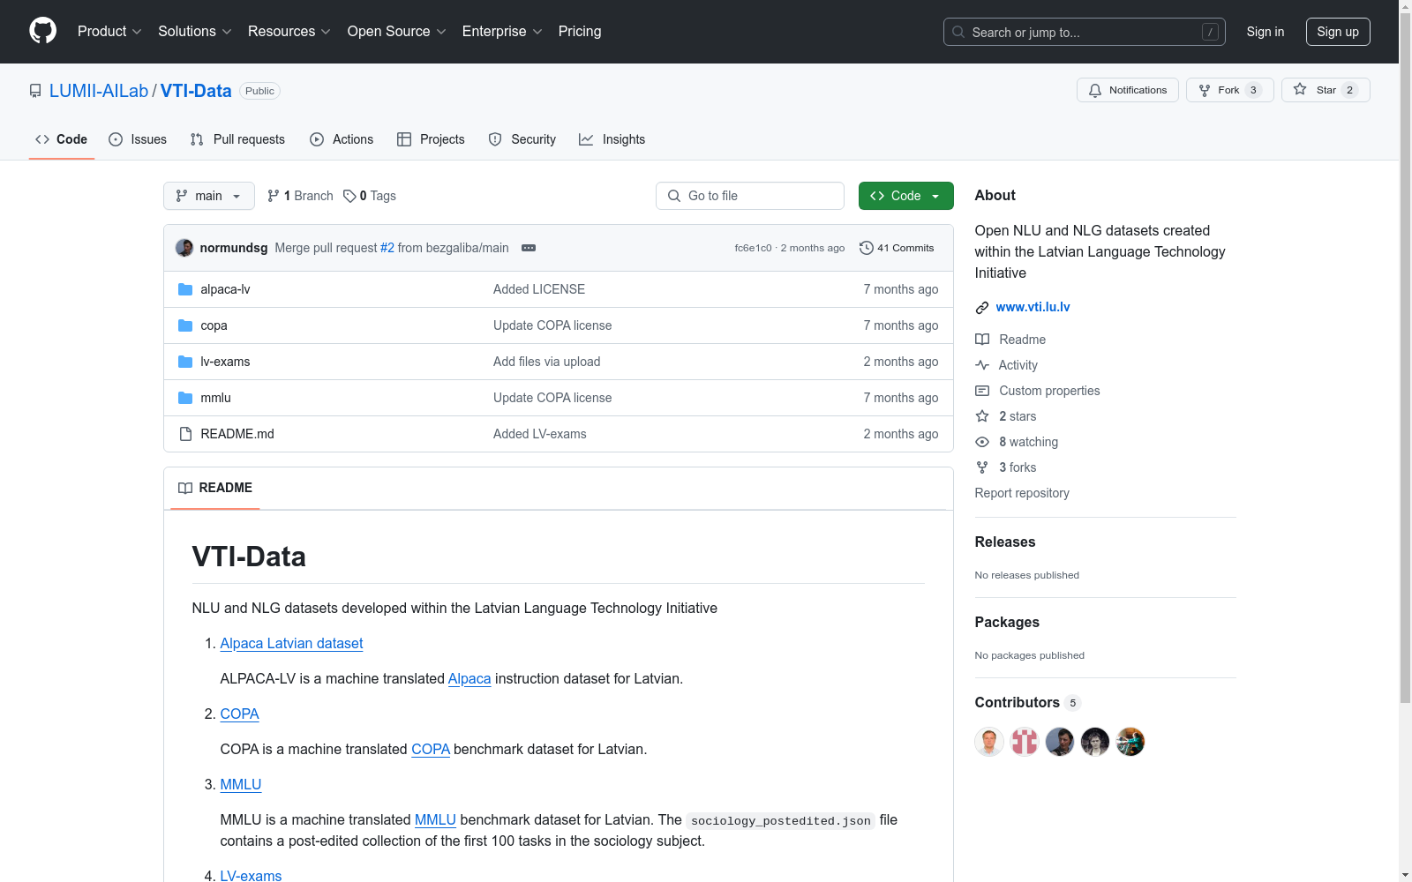Screen dimensions: 1412x882
Task: Open the Actions tab
Action: [x=342, y=139]
